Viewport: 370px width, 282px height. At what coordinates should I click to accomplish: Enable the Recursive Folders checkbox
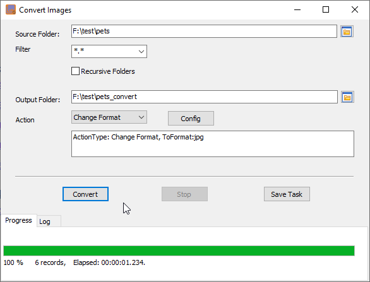point(75,71)
